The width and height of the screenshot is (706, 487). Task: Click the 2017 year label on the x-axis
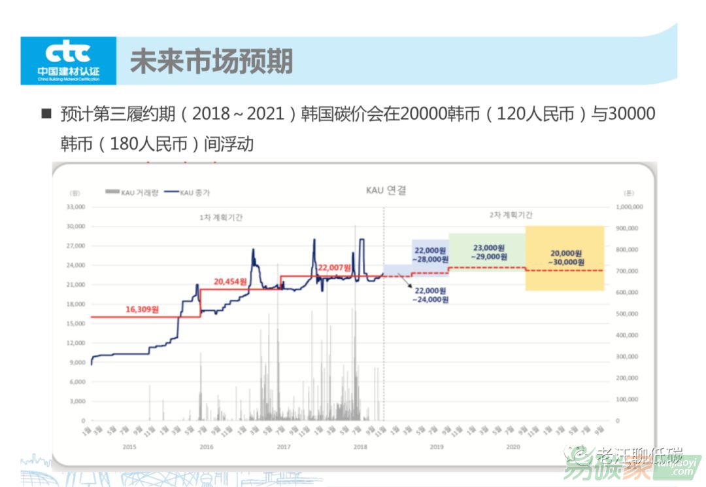point(283,446)
